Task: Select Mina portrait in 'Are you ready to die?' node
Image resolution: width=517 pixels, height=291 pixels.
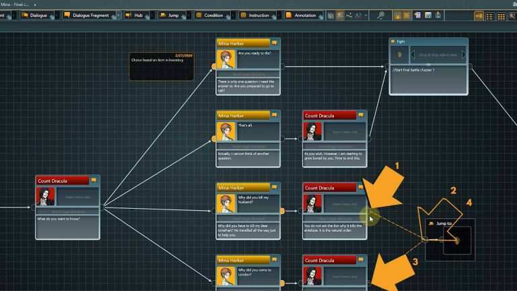Action: coord(226,59)
